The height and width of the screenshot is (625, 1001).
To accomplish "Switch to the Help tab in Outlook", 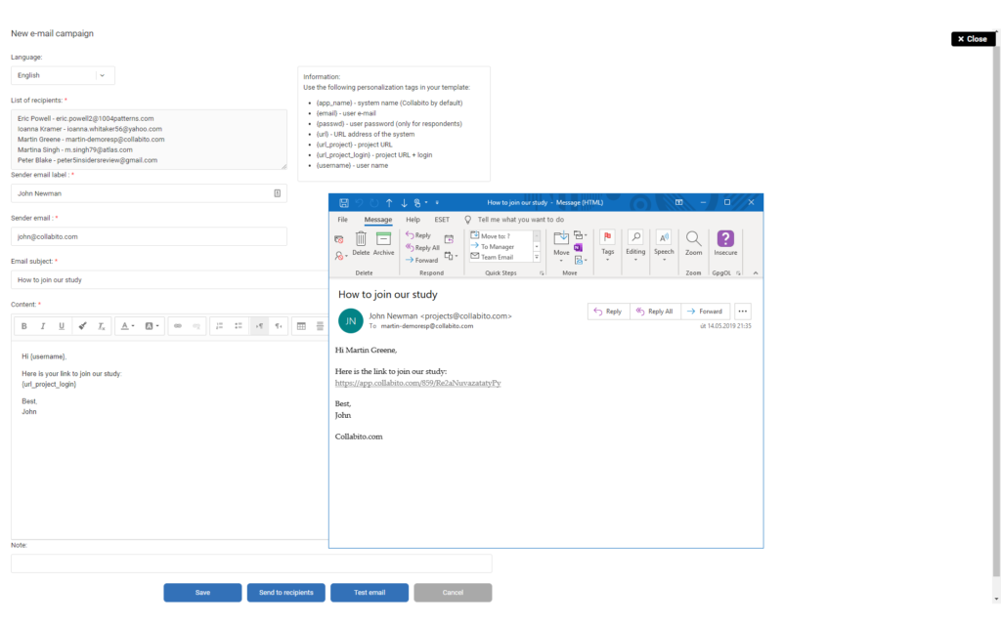I will click(x=413, y=220).
